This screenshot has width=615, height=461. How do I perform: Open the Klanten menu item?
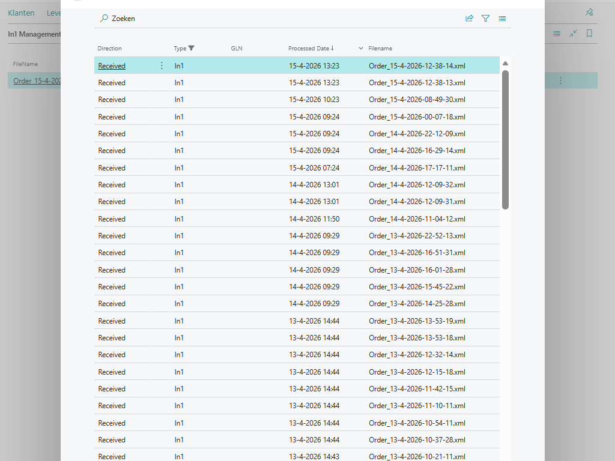pyautogui.click(x=21, y=13)
